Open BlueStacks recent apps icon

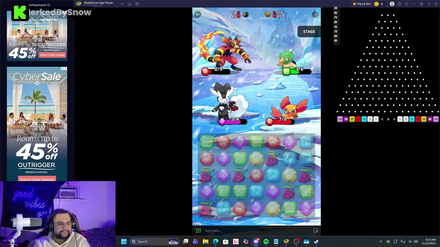pyautogui.click(x=137, y=4)
